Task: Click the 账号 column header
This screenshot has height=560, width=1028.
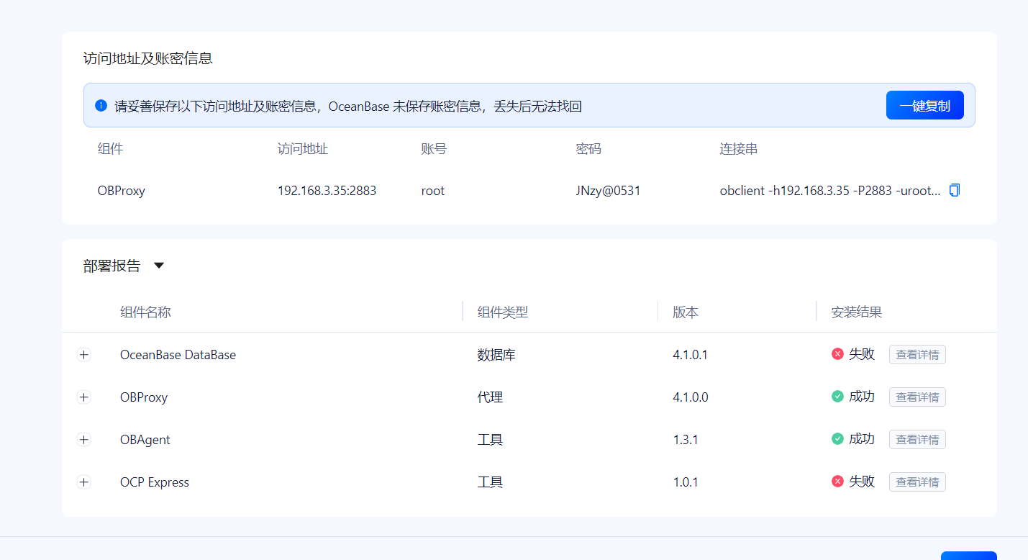Action: (x=434, y=149)
